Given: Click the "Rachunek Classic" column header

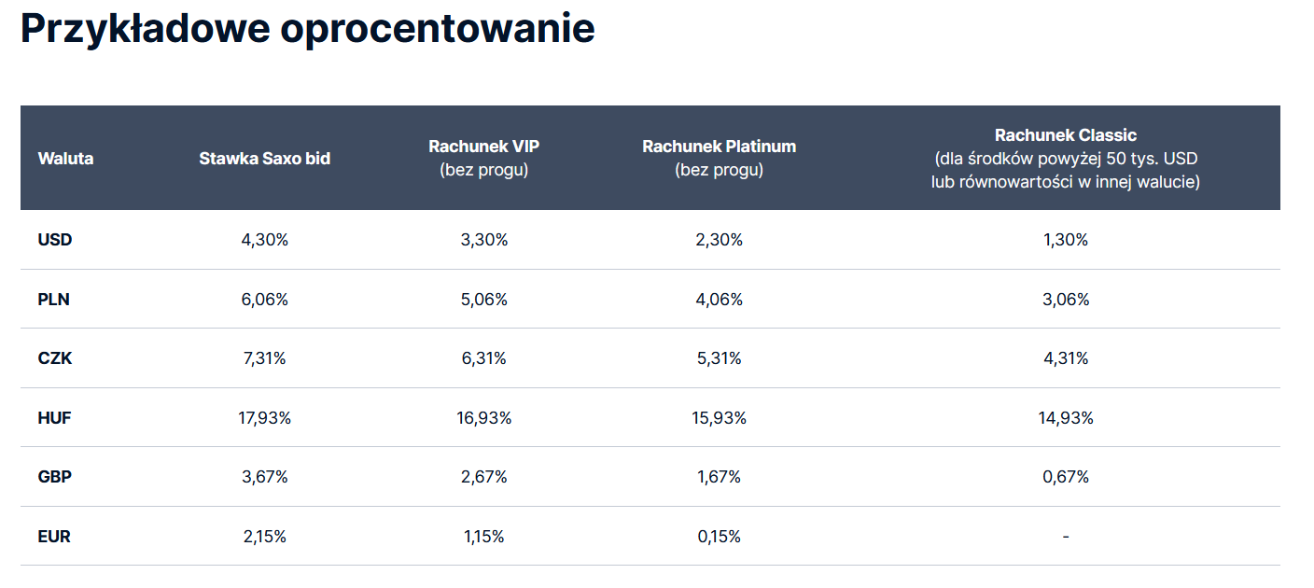Looking at the screenshot, I should pos(1065,135).
